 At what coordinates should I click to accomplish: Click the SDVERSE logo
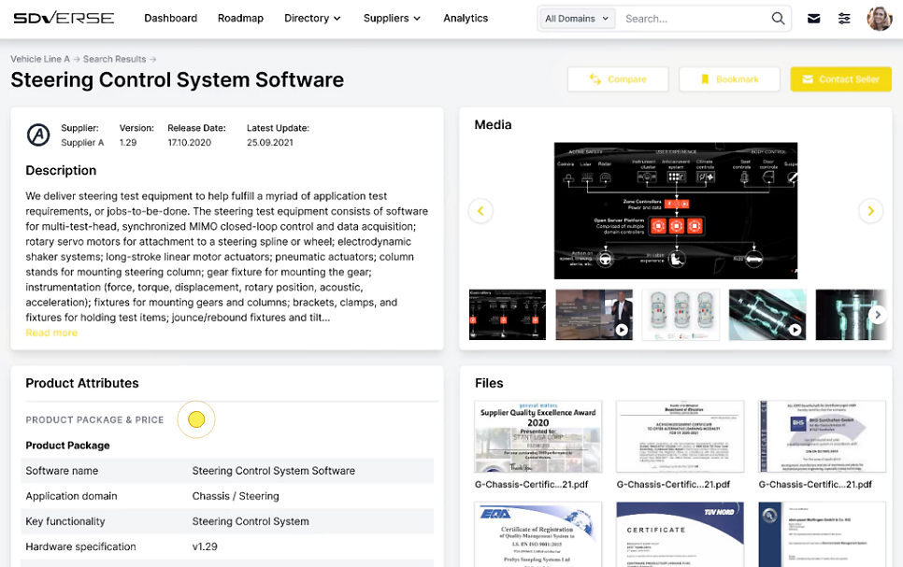[x=64, y=18]
